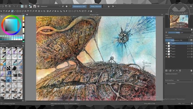Toggle the vertical mirror tool
This screenshot has width=193, height=109.
point(113,6)
